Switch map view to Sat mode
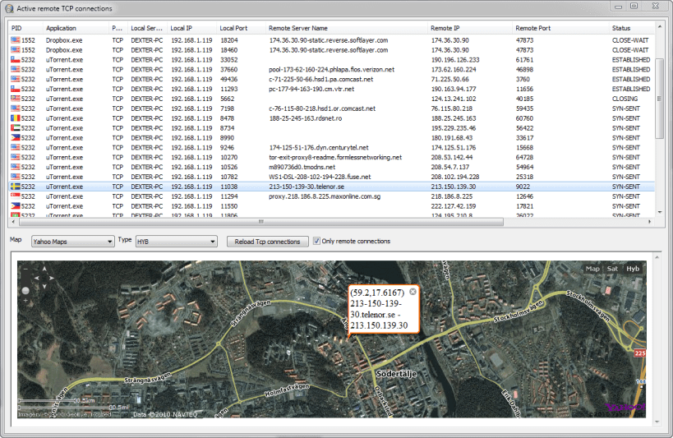Viewport: 673px width, 438px height. coord(612,269)
